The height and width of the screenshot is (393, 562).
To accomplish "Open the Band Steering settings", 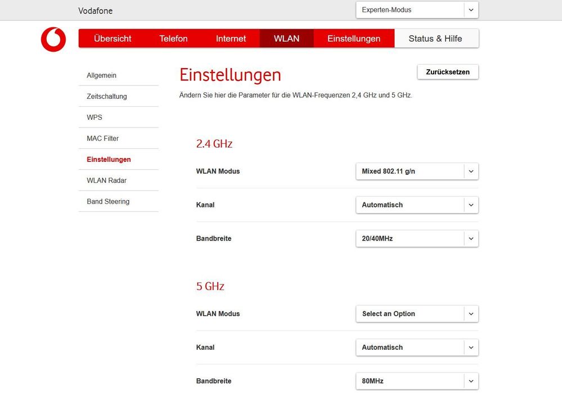I will coord(107,201).
